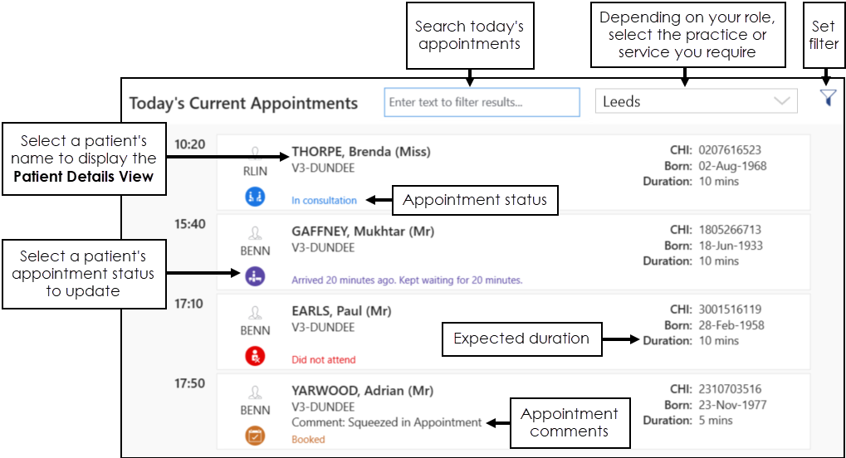Viewport: 846px width, 458px height.
Task: Click clinician icon in the 17:50 appointment
Action: tap(255, 392)
